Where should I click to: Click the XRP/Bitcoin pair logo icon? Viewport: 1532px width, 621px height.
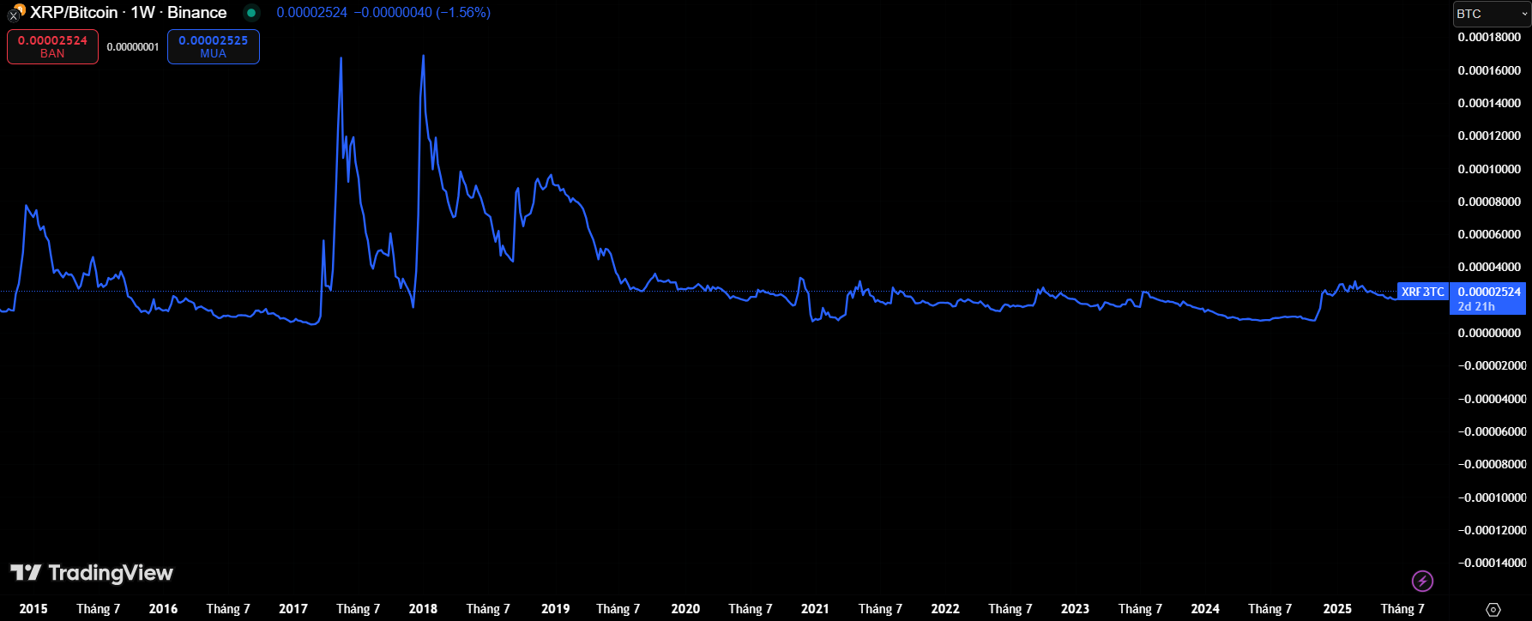[x=15, y=12]
